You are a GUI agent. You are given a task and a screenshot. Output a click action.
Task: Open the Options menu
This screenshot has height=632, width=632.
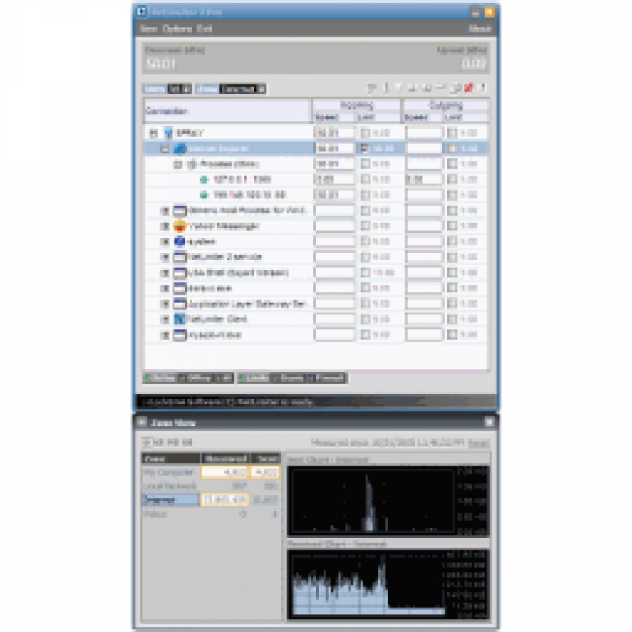click(x=177, y=29)
